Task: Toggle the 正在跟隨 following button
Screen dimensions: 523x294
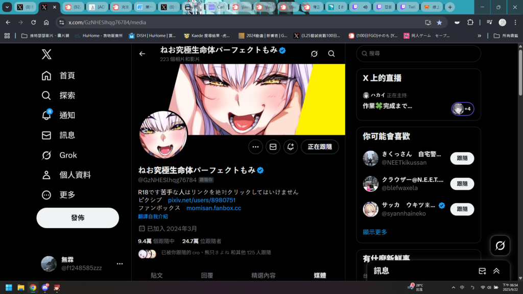Action: [320, 147]
